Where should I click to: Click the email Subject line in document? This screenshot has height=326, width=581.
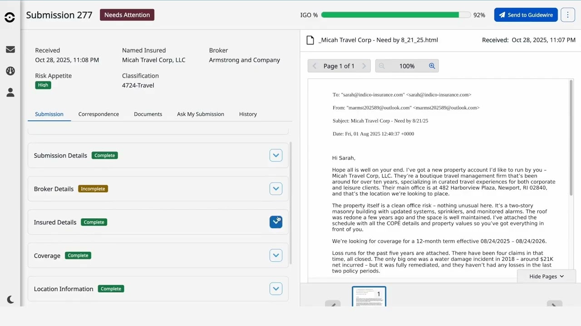click(x=380, y=121)
